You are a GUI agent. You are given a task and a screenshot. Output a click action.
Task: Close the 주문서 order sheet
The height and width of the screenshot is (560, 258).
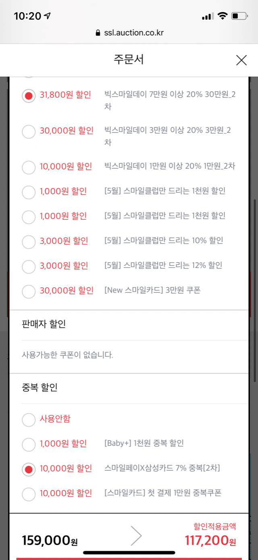tap(241, 60)
